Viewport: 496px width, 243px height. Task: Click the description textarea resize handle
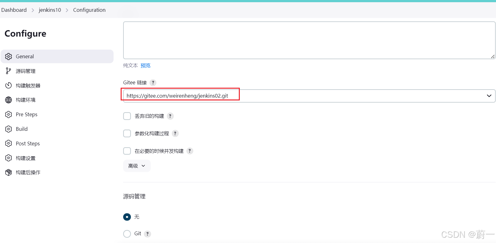point(493,56)
